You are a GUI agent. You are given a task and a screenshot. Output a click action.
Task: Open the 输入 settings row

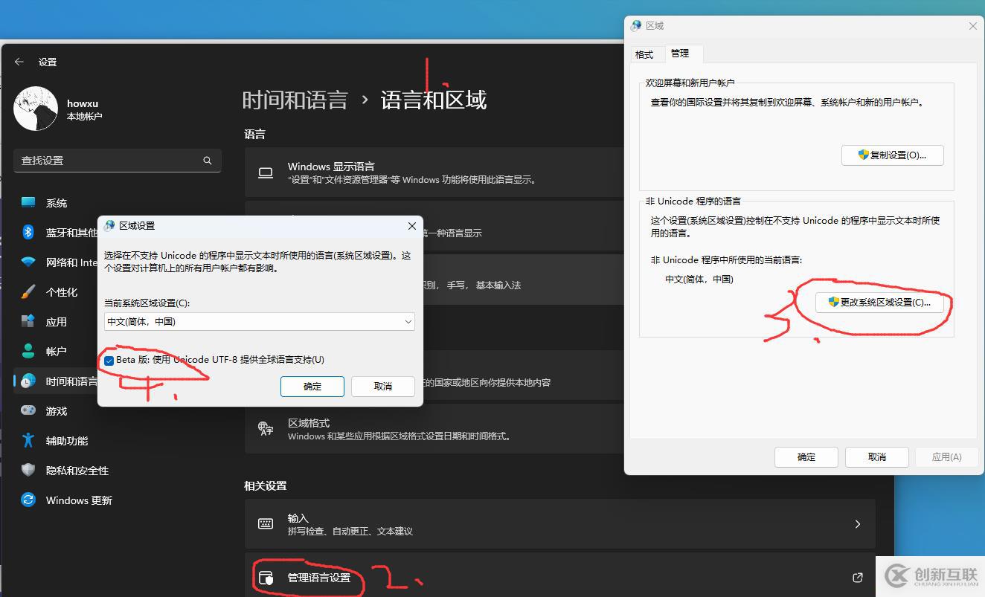559,524
